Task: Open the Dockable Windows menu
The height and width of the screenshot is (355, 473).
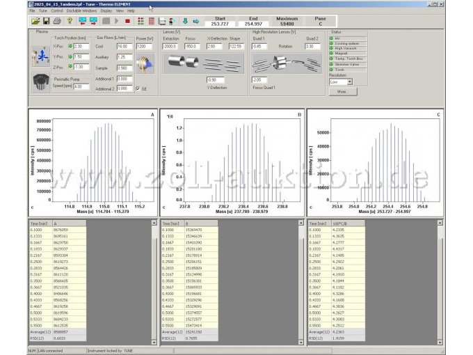Action: pyautogui.click(x=83, y=11)
